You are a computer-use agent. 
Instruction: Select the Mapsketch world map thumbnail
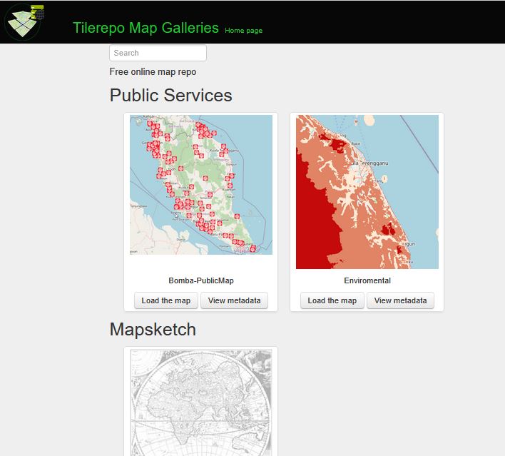pos(201,402)
